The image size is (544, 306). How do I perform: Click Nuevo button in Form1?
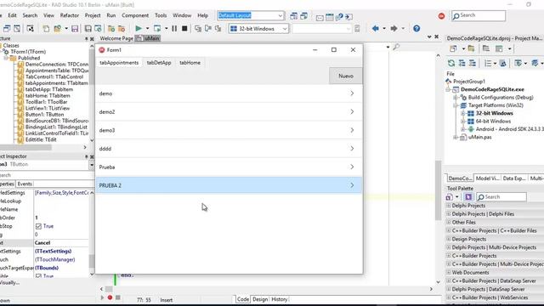coord(346,76)
